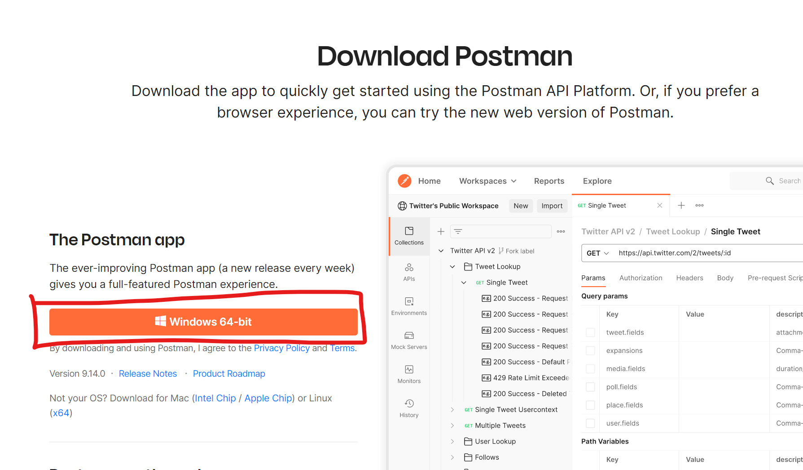Click the Fork label icon
The width and height of the screenshot is (803, 470).
point(501,251)
